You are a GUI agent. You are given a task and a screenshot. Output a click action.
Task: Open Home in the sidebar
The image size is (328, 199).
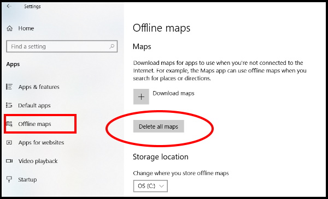[x=26, y=28]
